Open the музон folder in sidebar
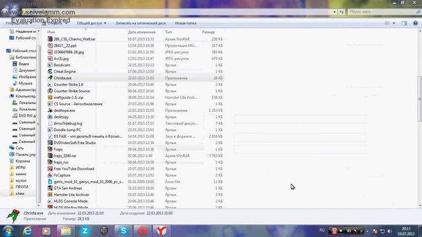The height and width of the screenshot is (237, 422). tap(18, 180)
